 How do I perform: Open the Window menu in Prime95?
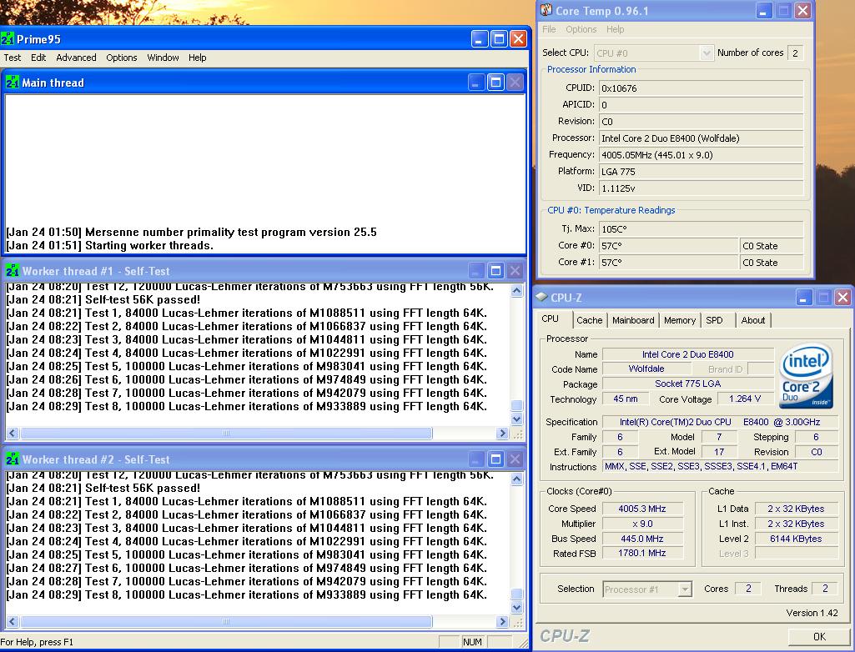pos(163,58)
